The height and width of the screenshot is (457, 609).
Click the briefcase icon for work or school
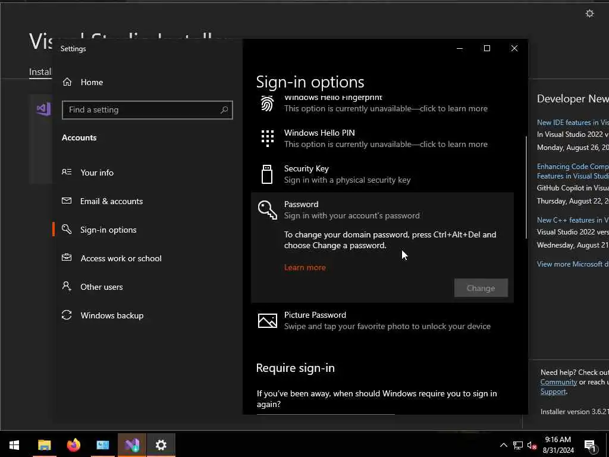click(67, 257)
